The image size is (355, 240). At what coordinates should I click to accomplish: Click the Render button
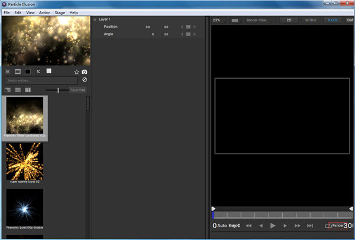335,226
